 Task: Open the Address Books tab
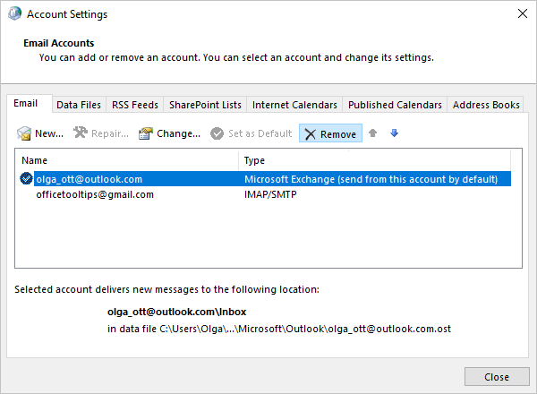point(486,105)
